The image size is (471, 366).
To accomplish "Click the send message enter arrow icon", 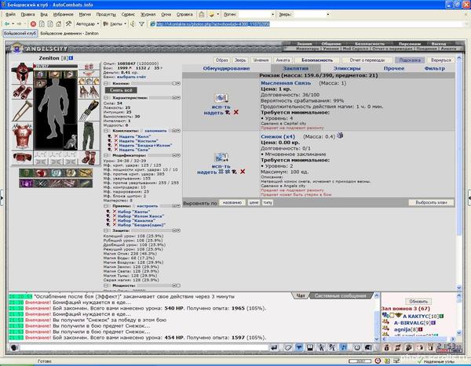I will 274,347.
